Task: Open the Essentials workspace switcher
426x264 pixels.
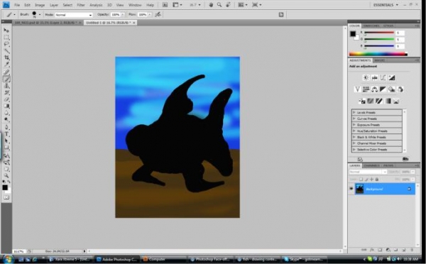Action: pyautogui.click(x=386, y=5)
